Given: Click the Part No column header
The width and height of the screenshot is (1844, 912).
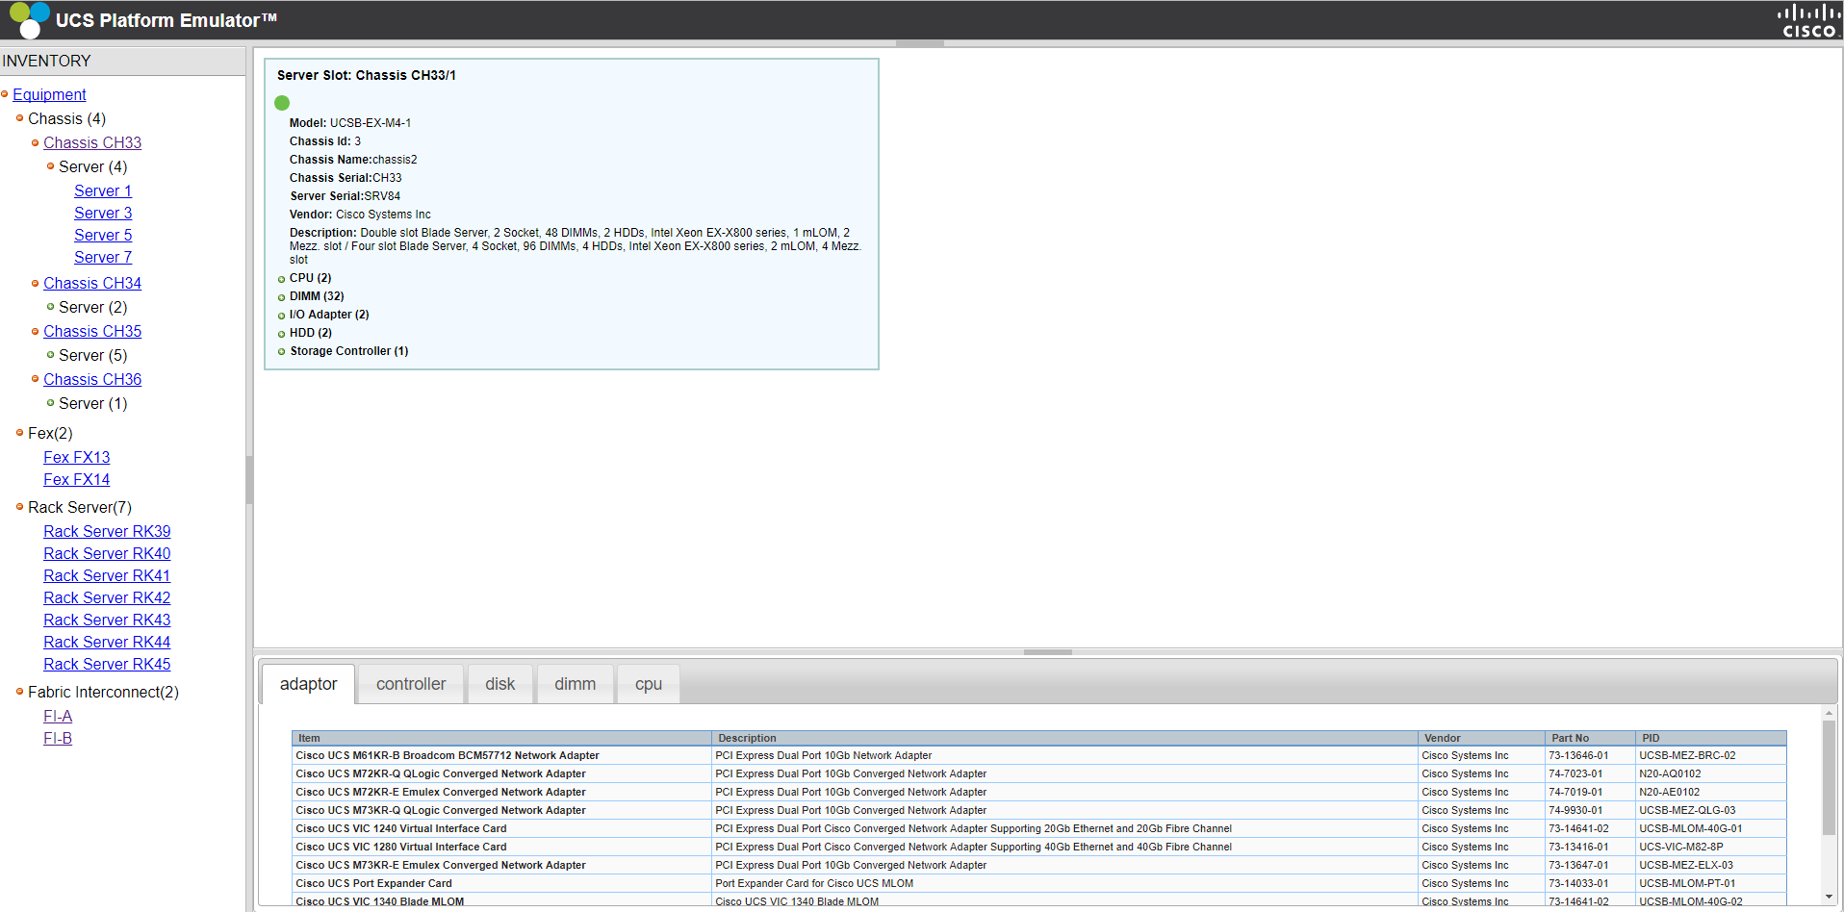Looking at the screenshot, I should pyautogui.click(x=1590, y=738).
